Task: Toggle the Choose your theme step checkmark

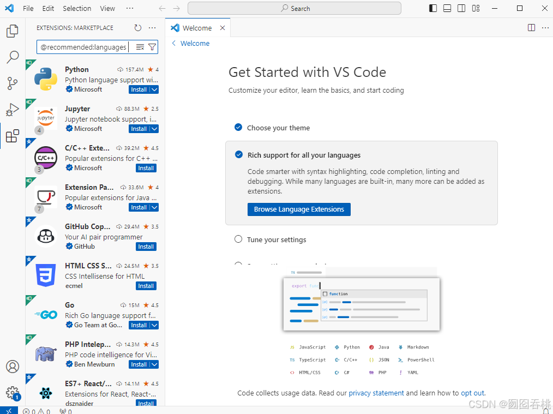Action: pyautogui.click(x=238, y=127)
